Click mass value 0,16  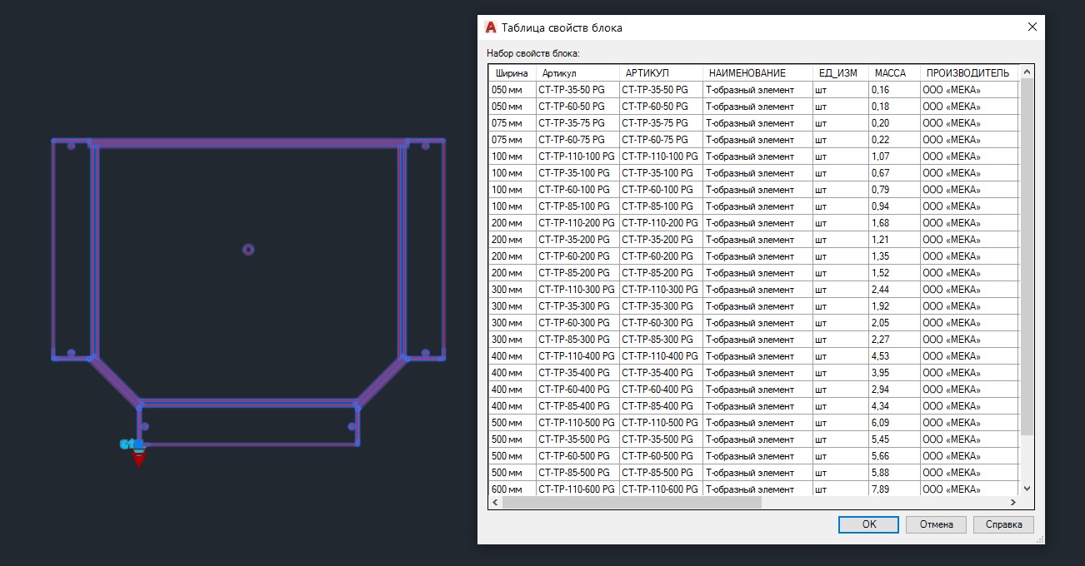[x=894, y=90]
